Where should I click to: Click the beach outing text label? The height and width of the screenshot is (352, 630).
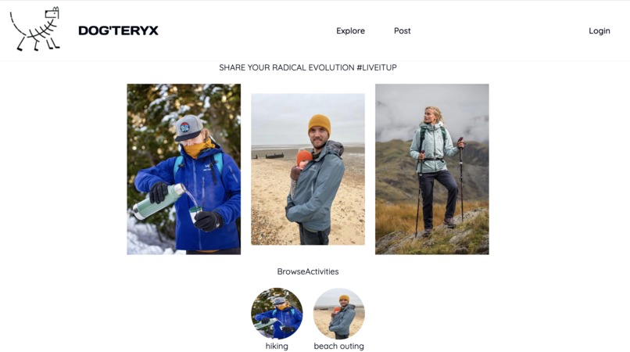coord(338,346)
